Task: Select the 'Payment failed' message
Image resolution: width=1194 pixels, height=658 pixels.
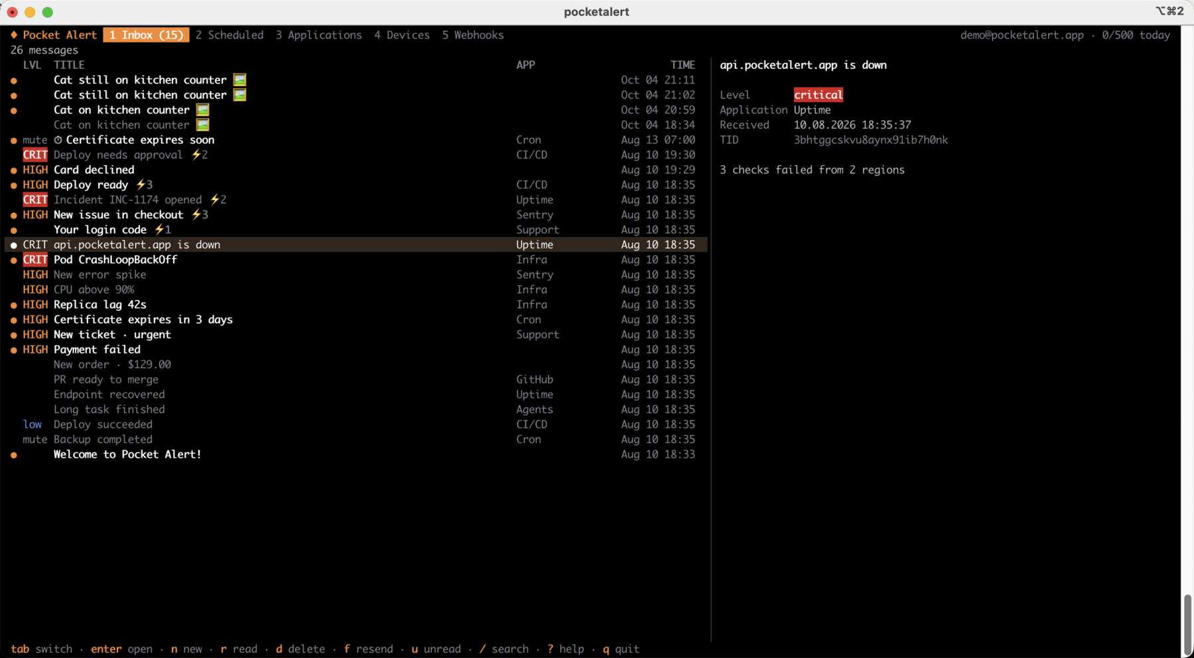Action: 356,350
